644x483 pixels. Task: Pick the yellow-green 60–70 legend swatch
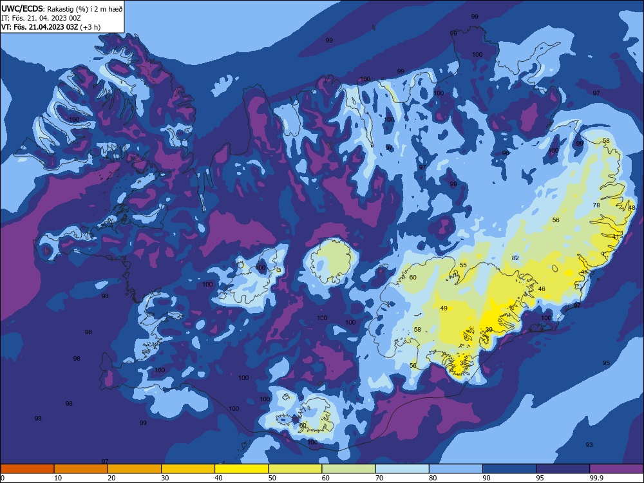[348, 469]
